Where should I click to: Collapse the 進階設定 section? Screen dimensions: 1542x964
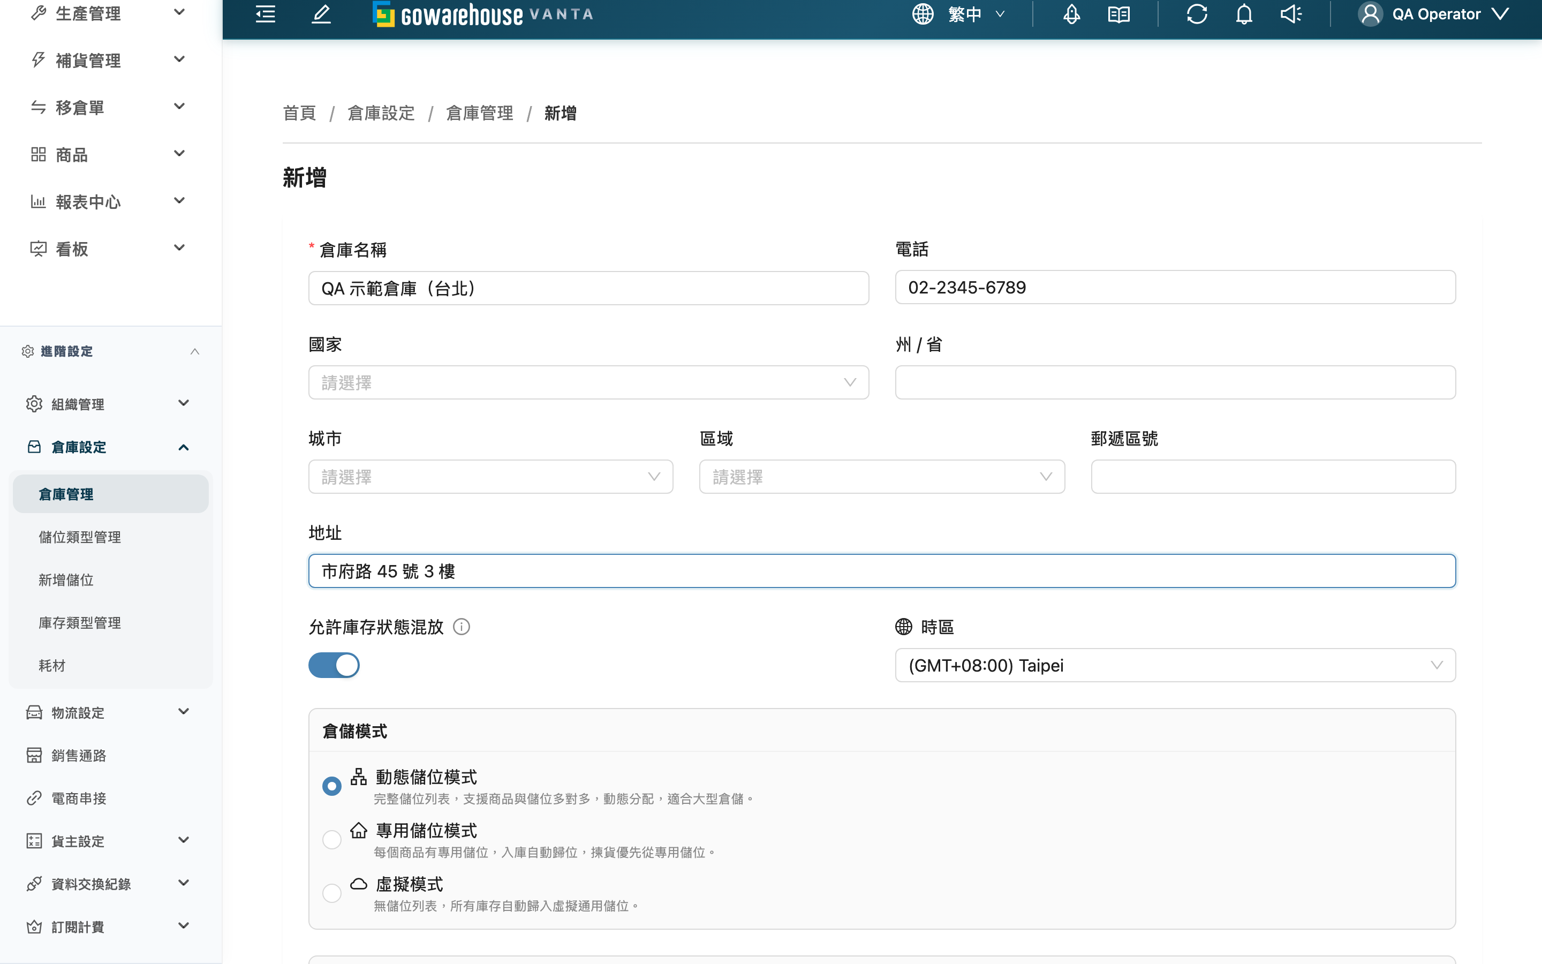195,351
